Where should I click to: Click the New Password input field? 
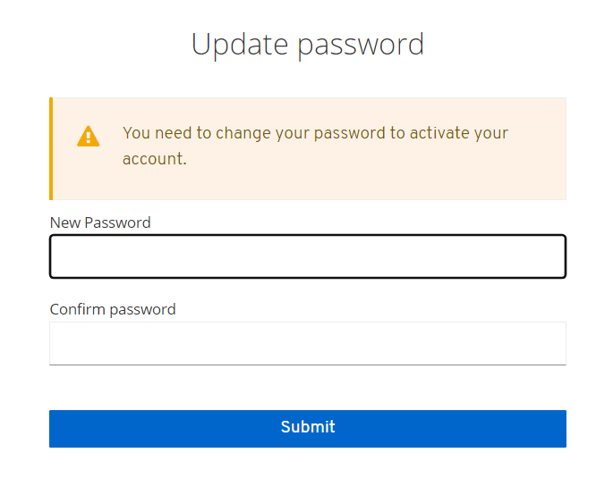307,257
